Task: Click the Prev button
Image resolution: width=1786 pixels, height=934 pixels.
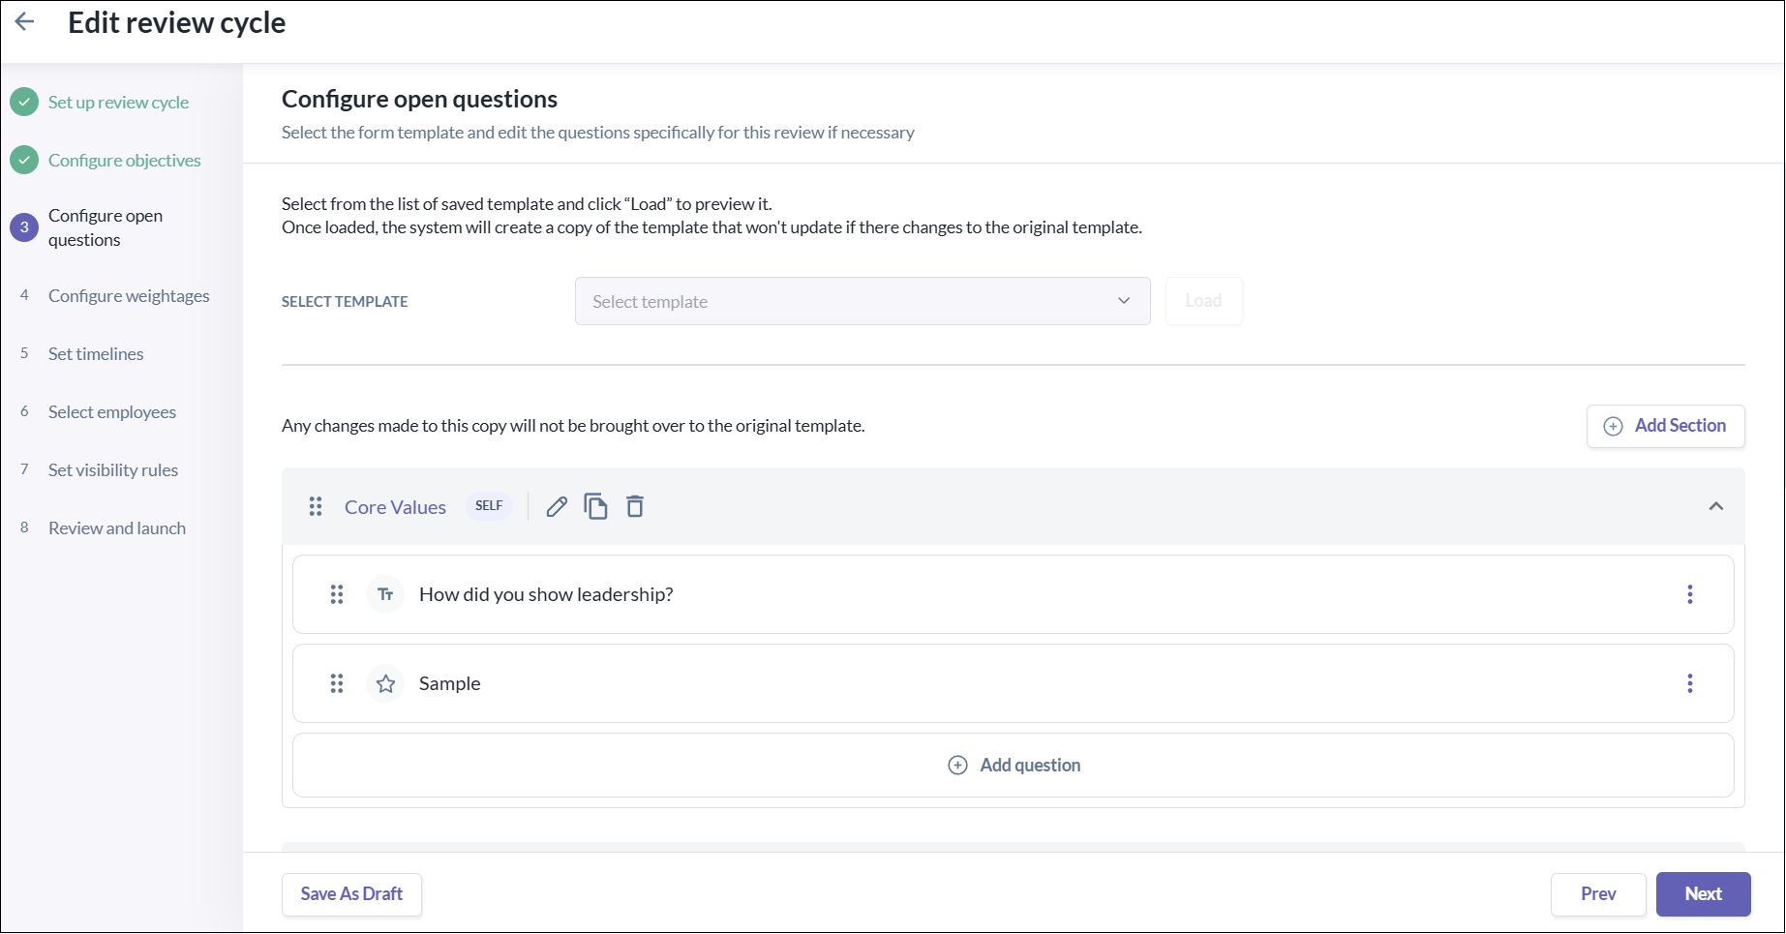Action: pos(1598,894)
